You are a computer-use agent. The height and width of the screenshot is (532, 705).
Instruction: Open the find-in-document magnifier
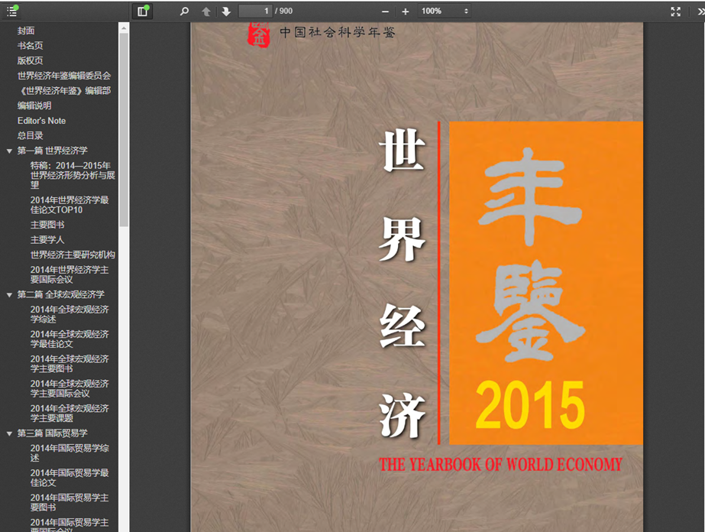click(x=184, y=11)
